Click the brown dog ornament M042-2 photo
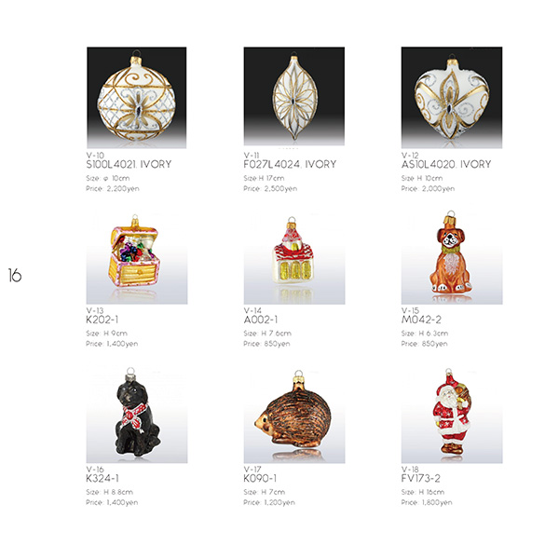 click(x=452, y=257)
